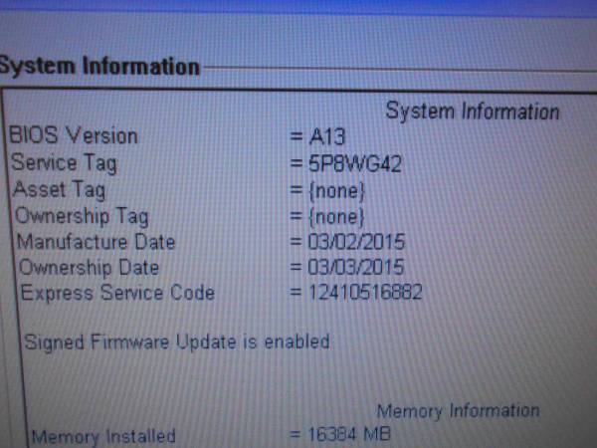
Task: Select the BIOS Version label
Action: tap(74, 136)
